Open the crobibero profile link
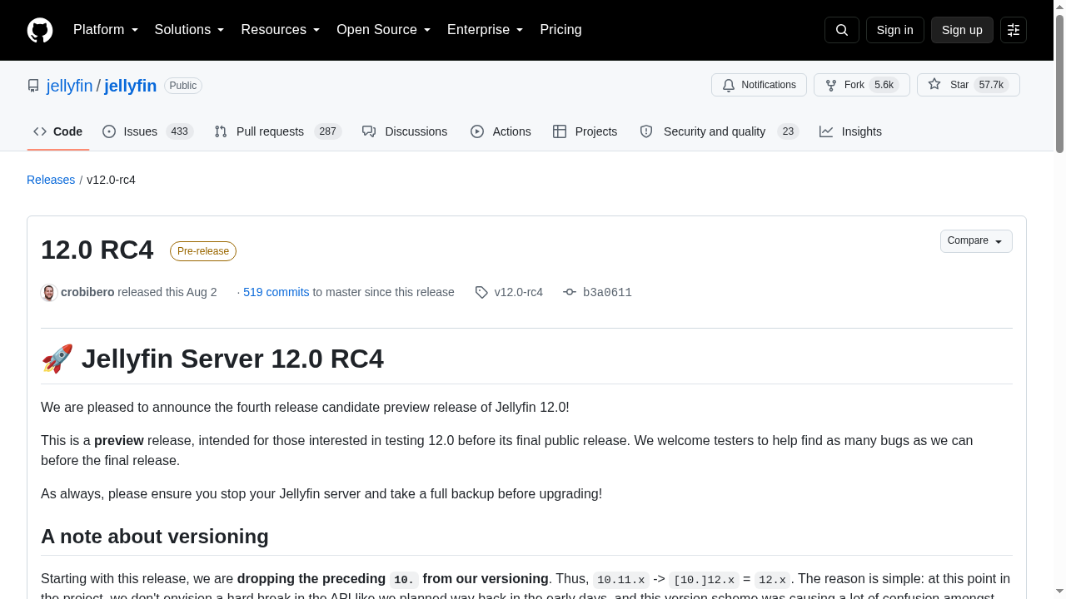The height and width of the screenshot is (599, 1066). [87, 293]
